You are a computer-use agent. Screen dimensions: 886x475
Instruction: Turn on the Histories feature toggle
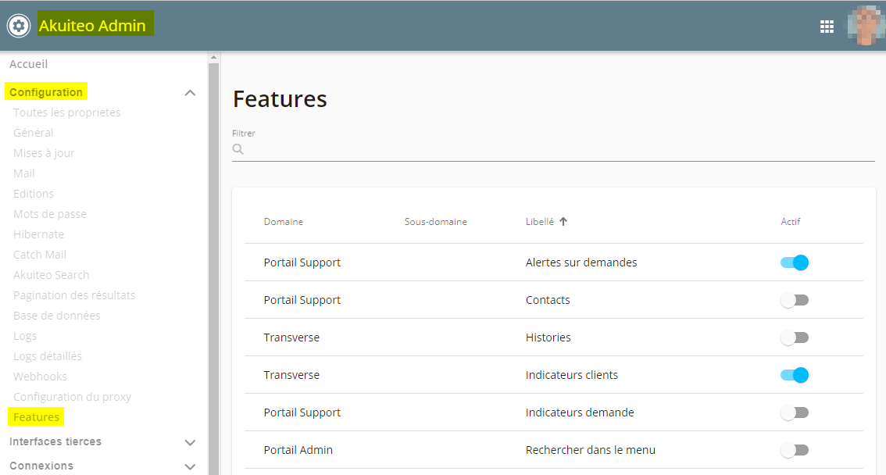click(795, 337)
